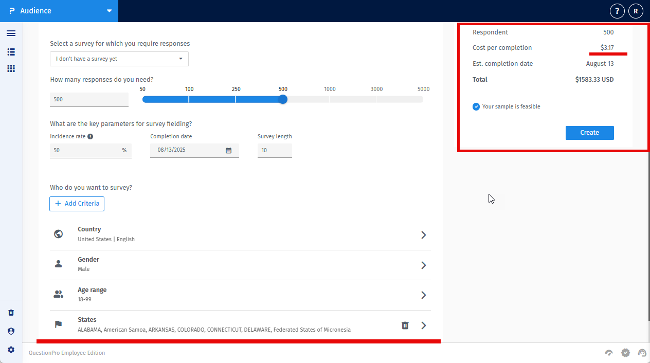
Task: Click the help question mark icon
Action: (x=617, y=11)
